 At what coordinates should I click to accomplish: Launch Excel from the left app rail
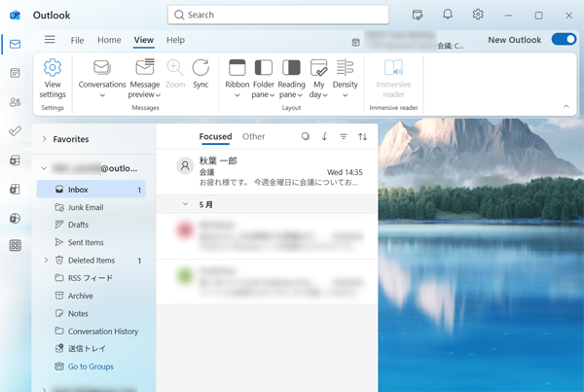(x=15, y=189)
